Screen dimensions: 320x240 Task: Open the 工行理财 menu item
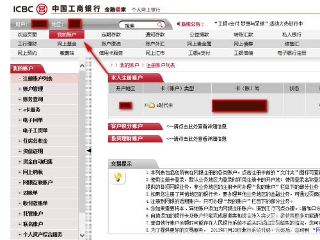pyautogui.click(x=27, y=44)
